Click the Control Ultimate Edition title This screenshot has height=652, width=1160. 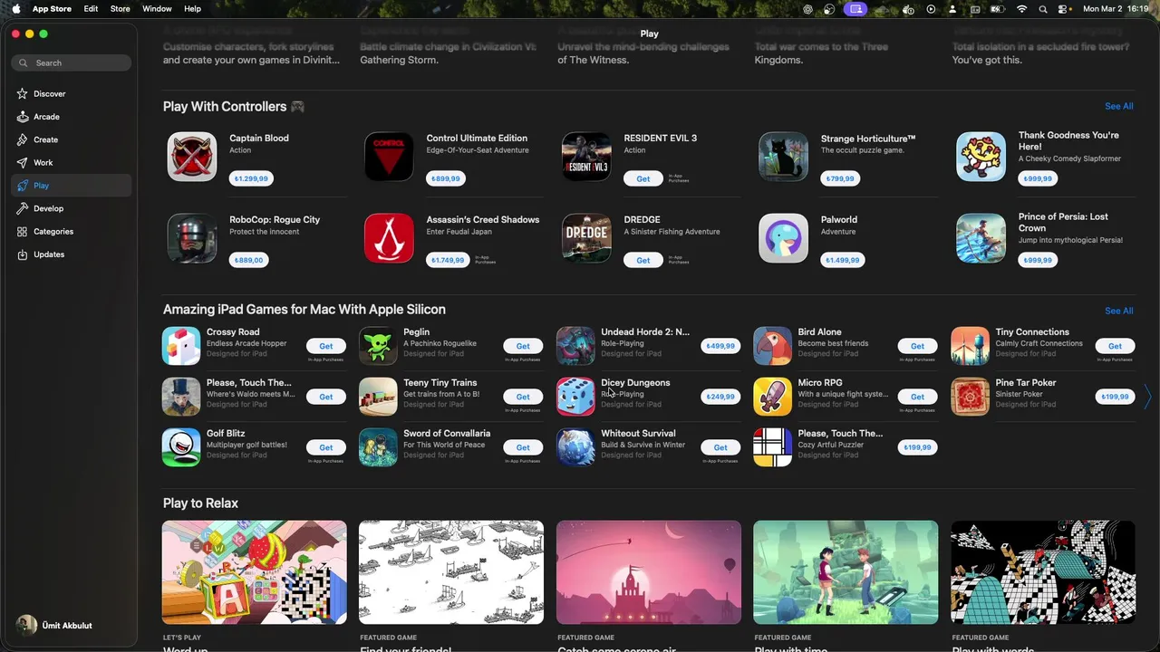point(477,139)
